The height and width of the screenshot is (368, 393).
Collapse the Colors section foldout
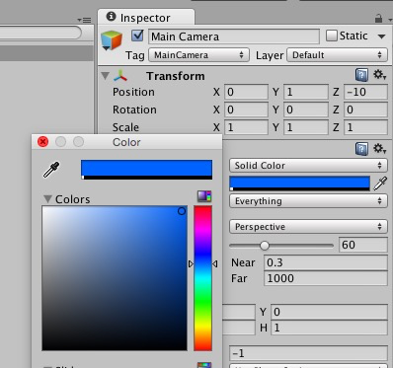pyautogui.click(x=47, y=199)
